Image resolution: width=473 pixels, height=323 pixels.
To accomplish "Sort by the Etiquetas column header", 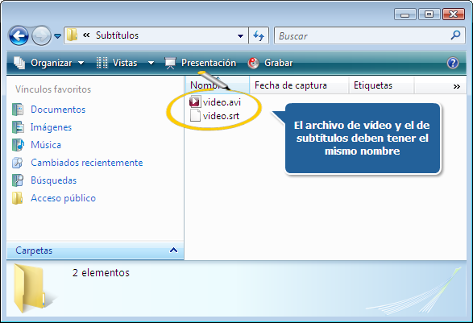I will click(x=381, y=85).
